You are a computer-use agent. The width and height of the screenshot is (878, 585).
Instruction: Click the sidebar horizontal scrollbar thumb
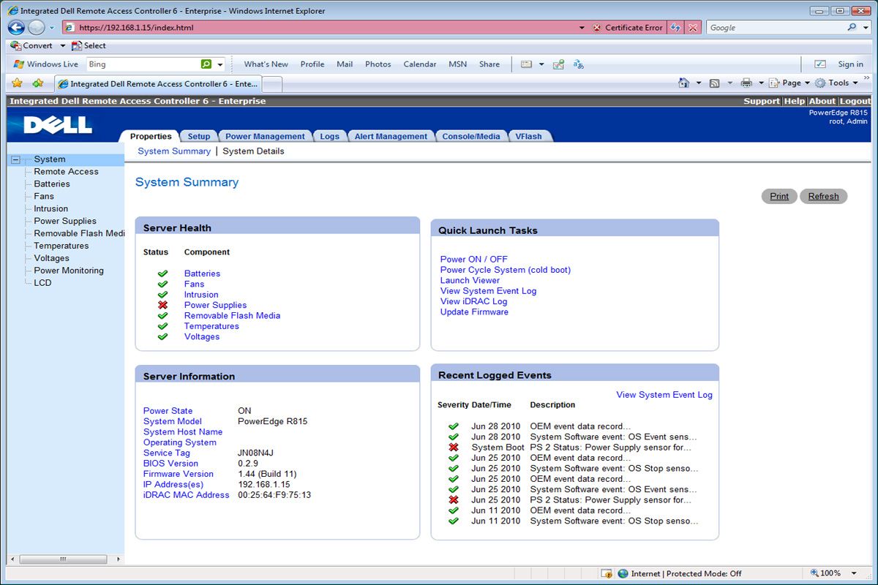[x=63, y=559]
